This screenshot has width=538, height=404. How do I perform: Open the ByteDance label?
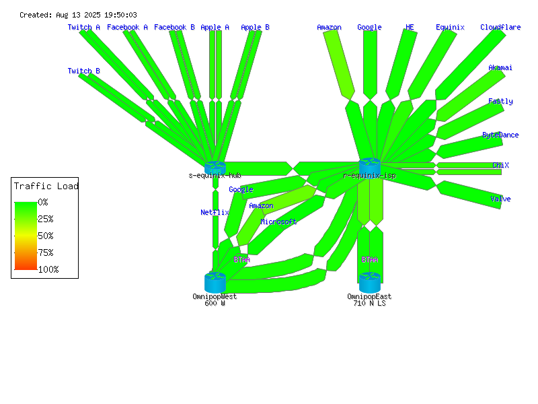pos(500,135)
